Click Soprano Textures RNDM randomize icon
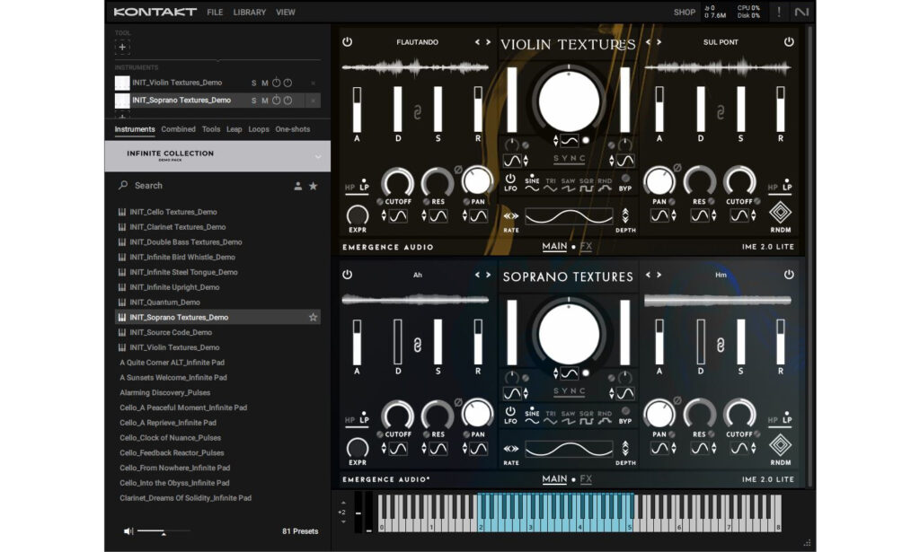 tap(781, 445)
